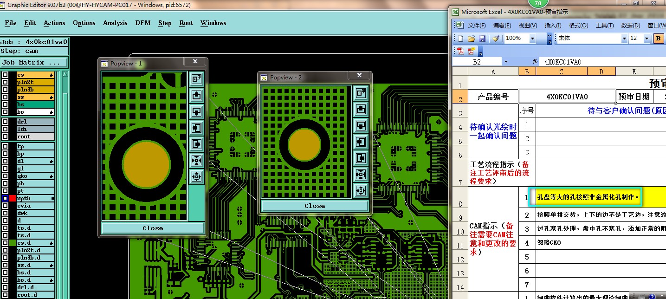The height and width of the screenshot is (299, 666).
Task: Open the Windows menu in Graphic Editor
Action: click(x=213, y=23)
